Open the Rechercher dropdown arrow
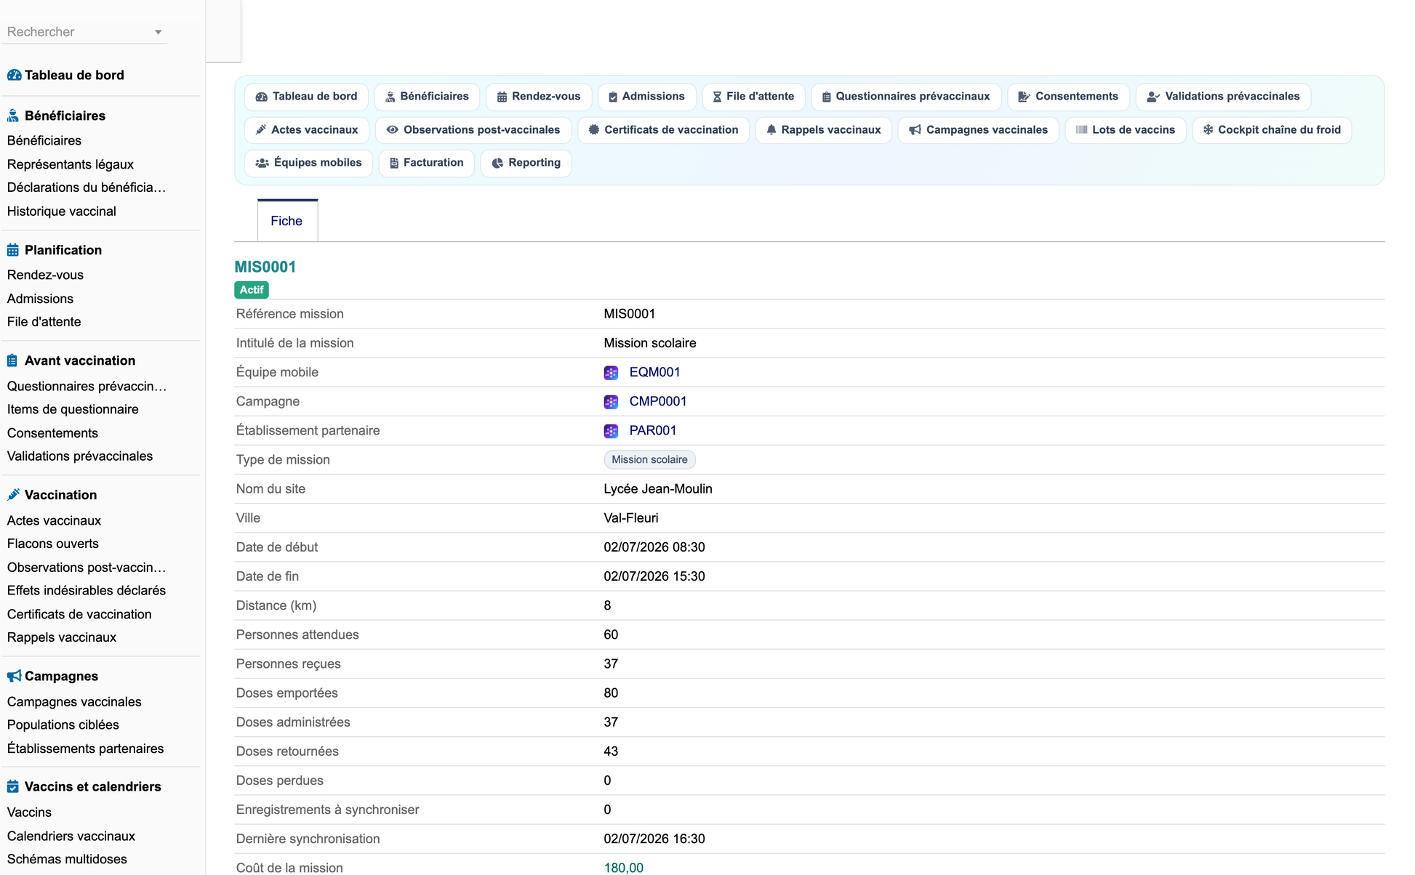The image size is (1415, 875). [x=158, y=32]
